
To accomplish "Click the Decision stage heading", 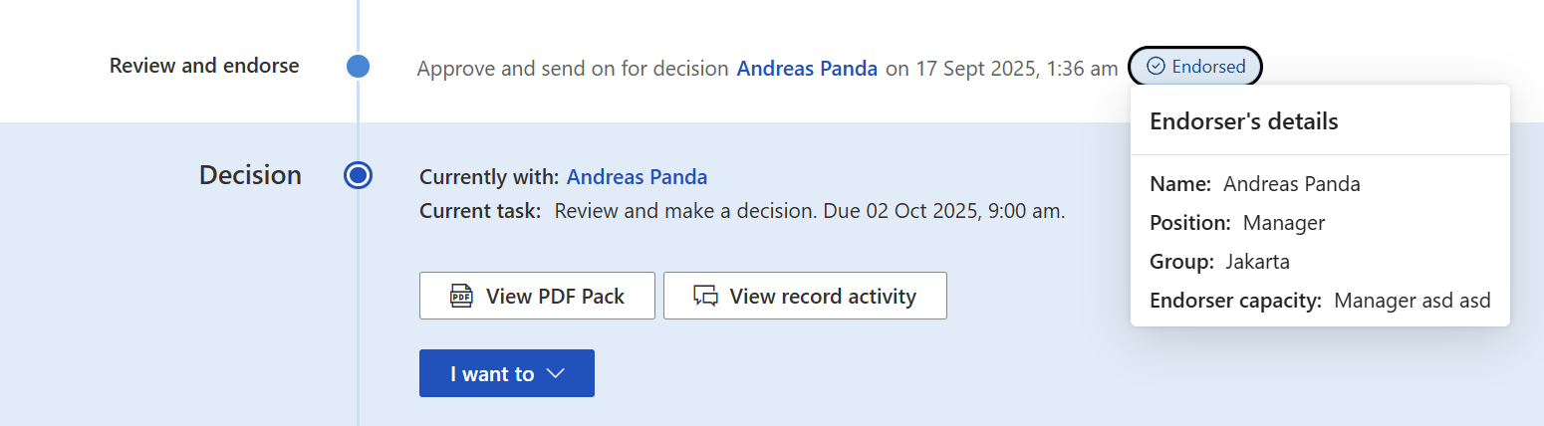I will (x=250, y=175).
